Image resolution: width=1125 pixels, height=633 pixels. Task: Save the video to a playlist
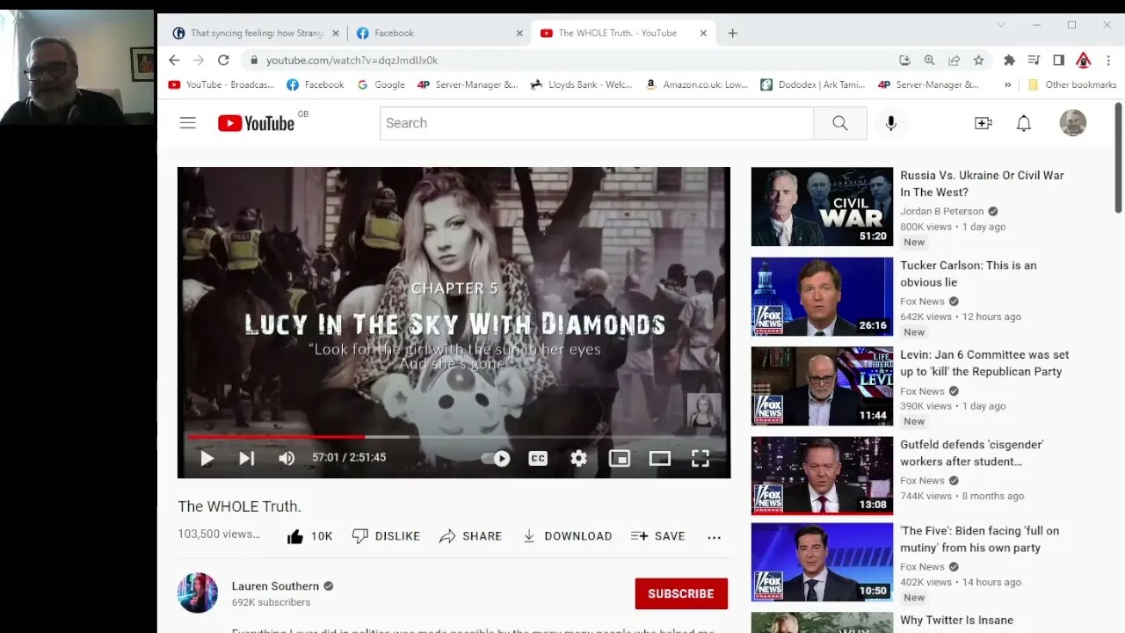click(x=657, y=536)
